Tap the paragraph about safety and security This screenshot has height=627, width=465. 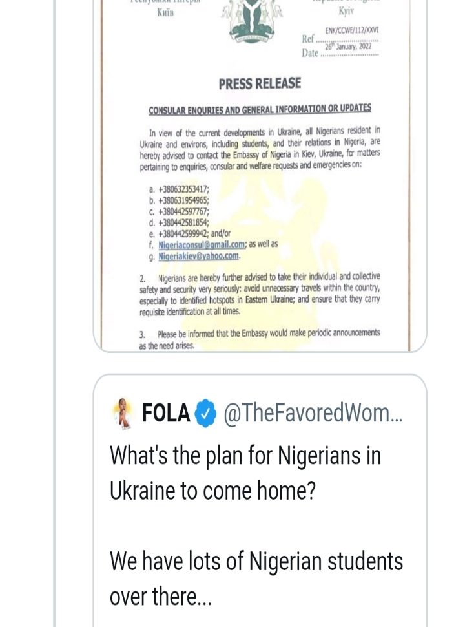[x=260, y=294]
